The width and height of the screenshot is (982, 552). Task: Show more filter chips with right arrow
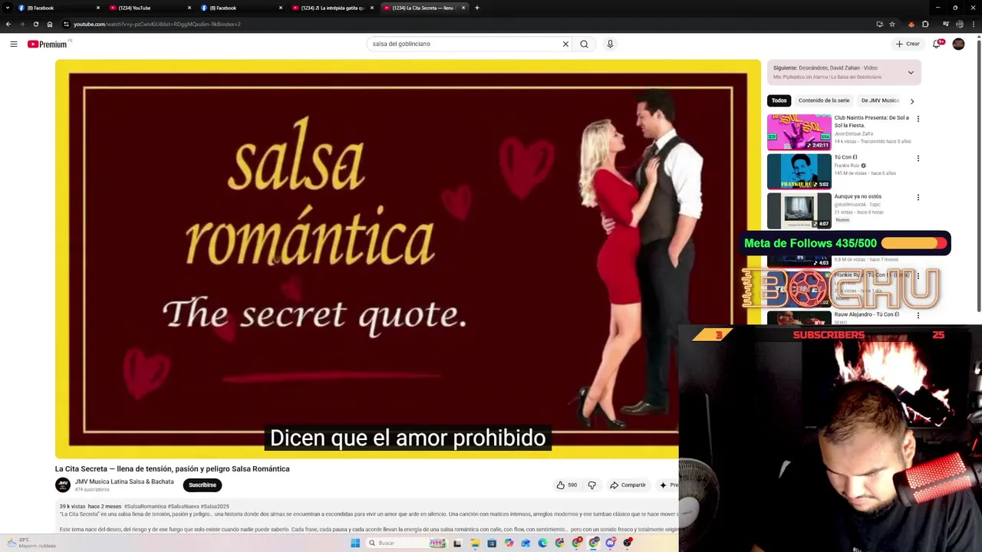coord(911,101)
